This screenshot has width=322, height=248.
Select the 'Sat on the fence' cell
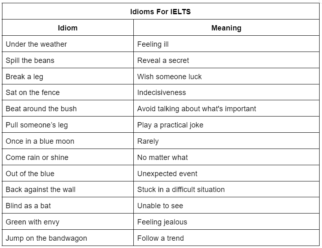click(33, 93)
